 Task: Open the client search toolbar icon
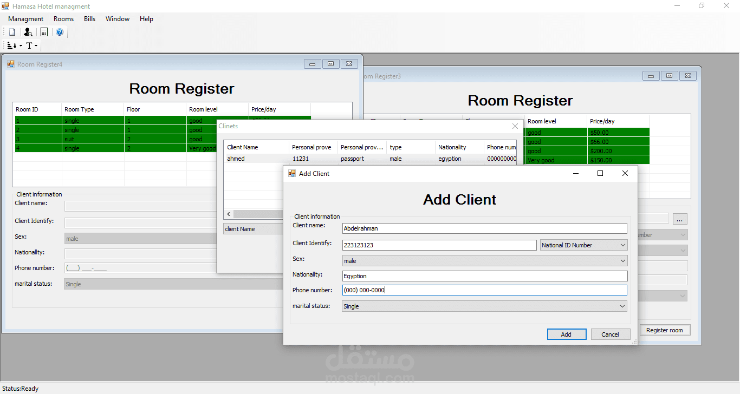click(x=28, y=32)
